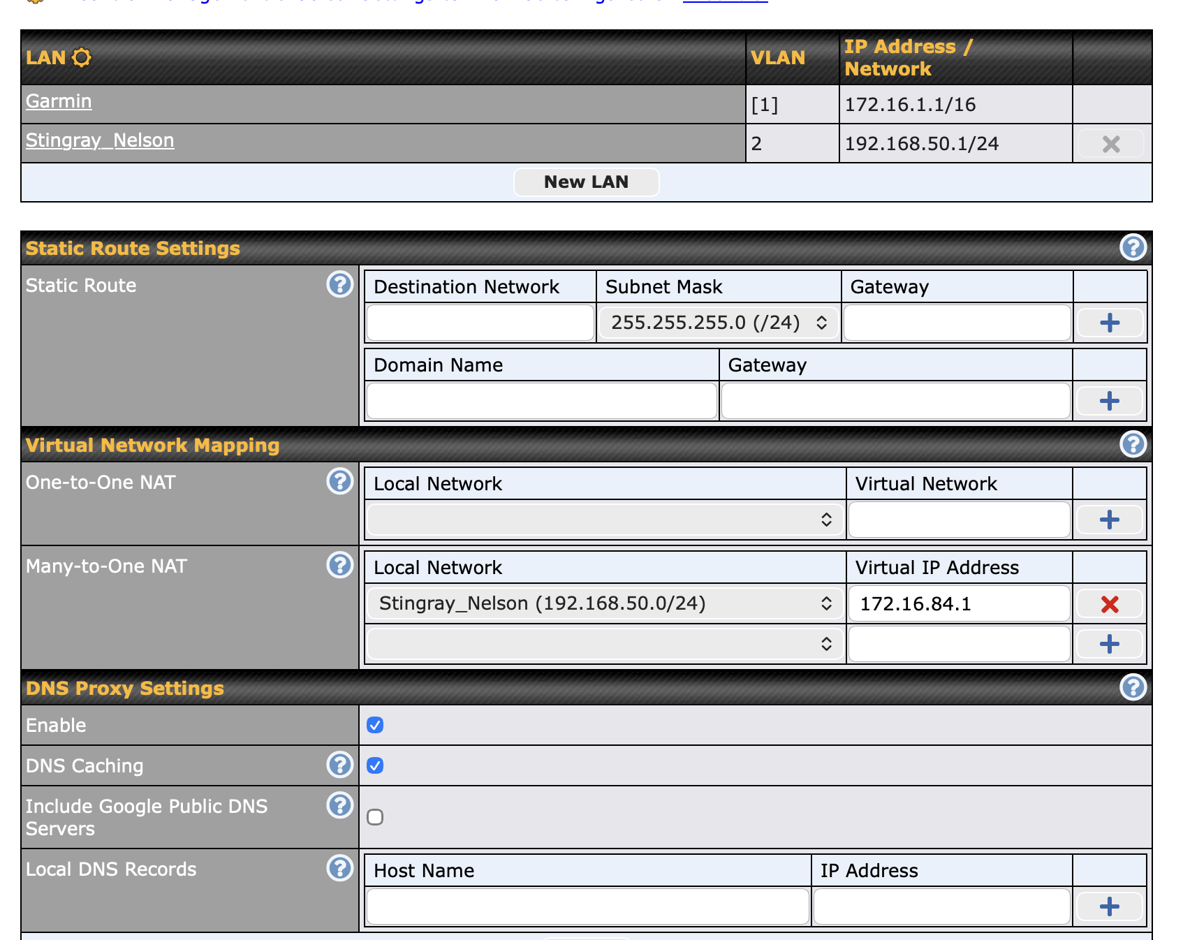This screenshot has width=1183, height=940.
Task: Click the Virtual IP Address field containing 172.16.84.1
Action: click(960, 604)
